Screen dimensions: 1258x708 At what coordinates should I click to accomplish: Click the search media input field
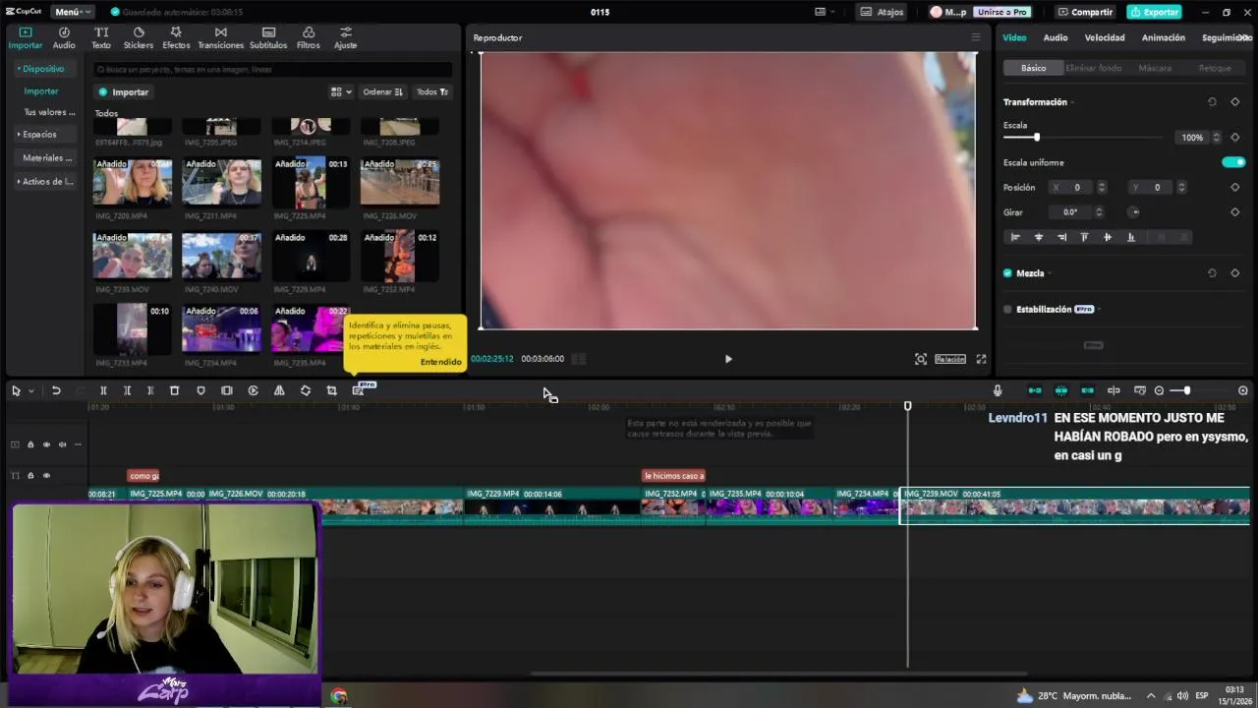pyautogui.click(x=273, y=70)
